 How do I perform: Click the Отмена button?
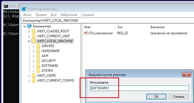(179, 97)
